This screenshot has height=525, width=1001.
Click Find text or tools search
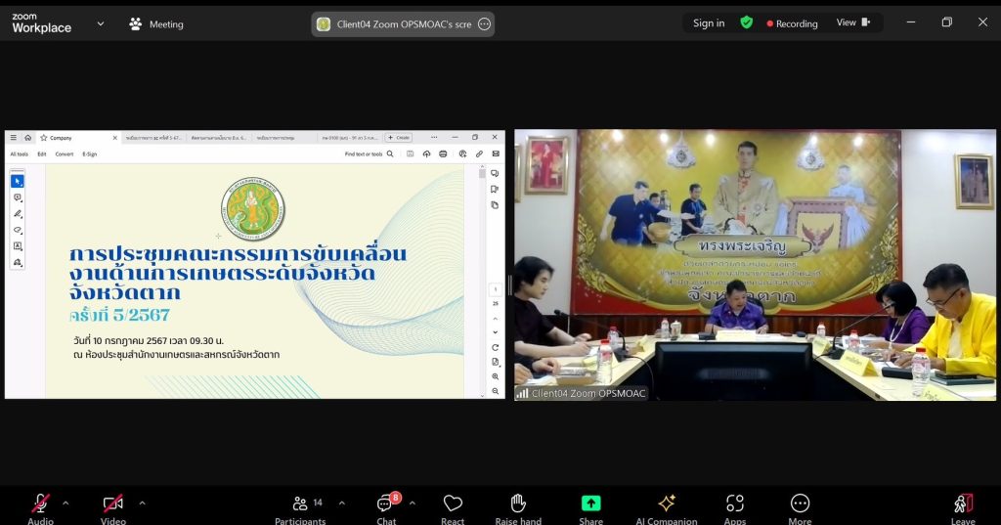[369, 153]
